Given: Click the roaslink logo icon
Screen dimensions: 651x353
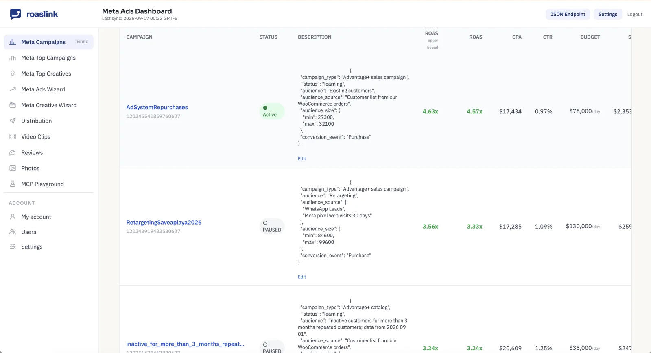Looking at the screenshot, I should pyautogui.click(x=15, y=14).
